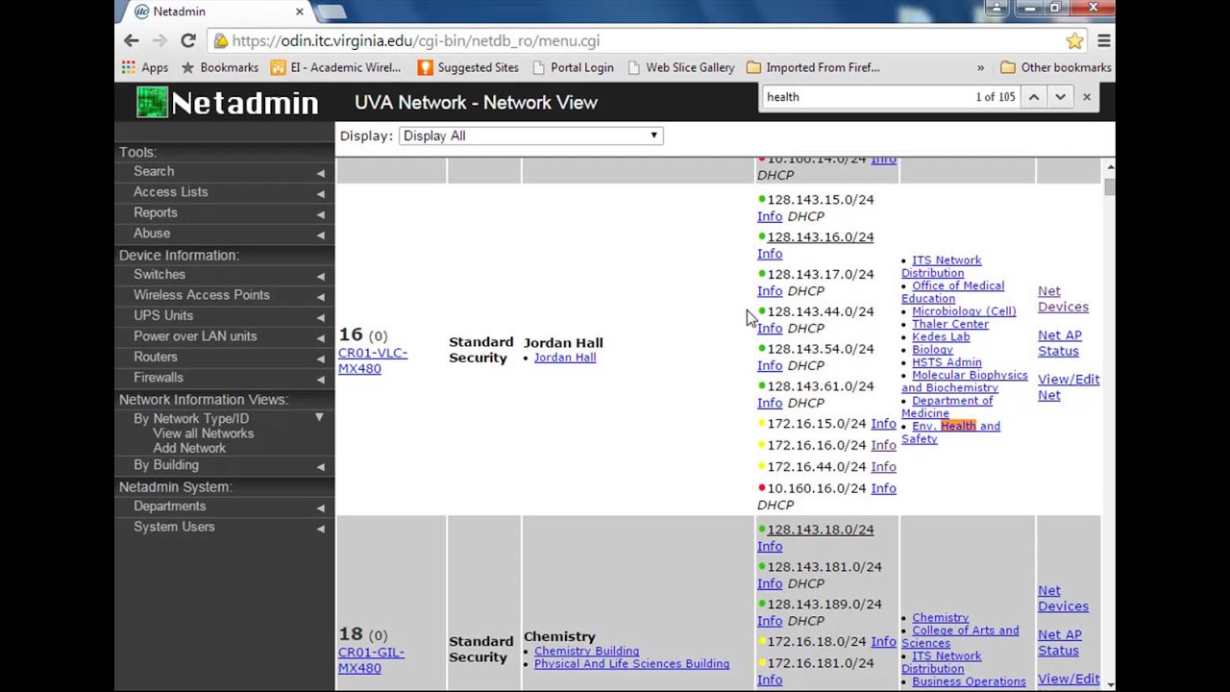This screenshot has width=1230, height=692.
Task: Open Net Devices for network 16
Action: pos(1063,299)
